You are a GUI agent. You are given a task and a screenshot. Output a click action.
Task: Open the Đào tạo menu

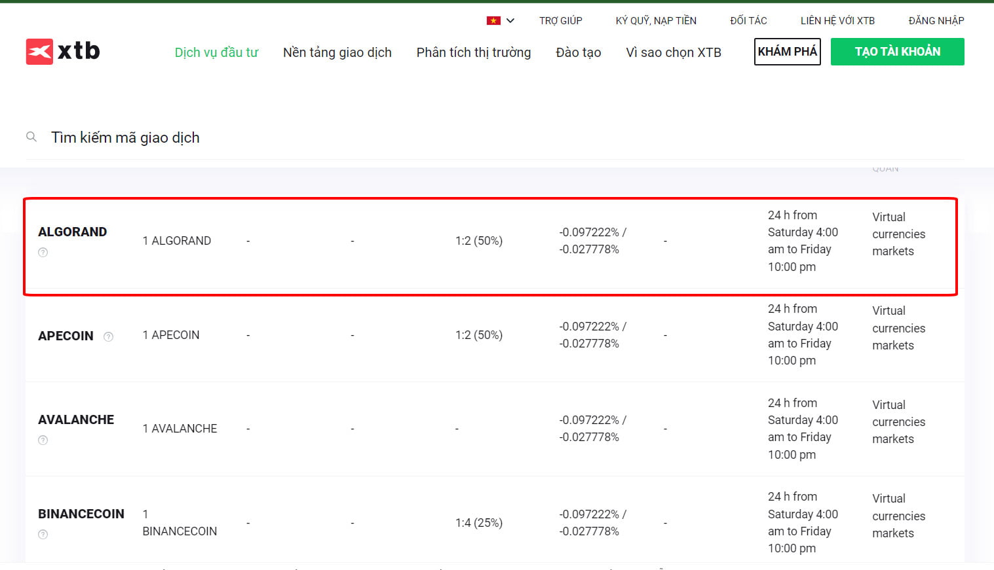(x=579, y=52)
